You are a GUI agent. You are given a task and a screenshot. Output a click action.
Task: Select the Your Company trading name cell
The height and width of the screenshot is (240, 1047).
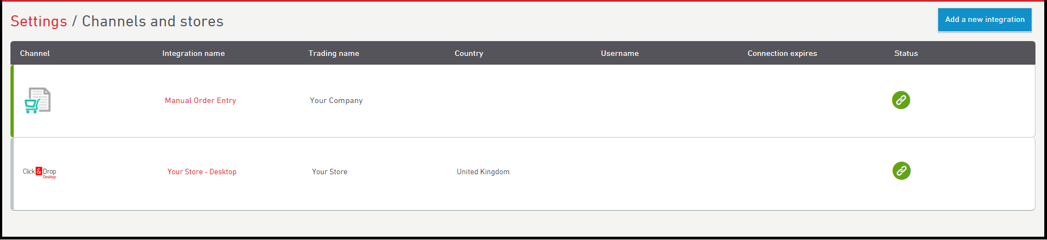[336, 100]
